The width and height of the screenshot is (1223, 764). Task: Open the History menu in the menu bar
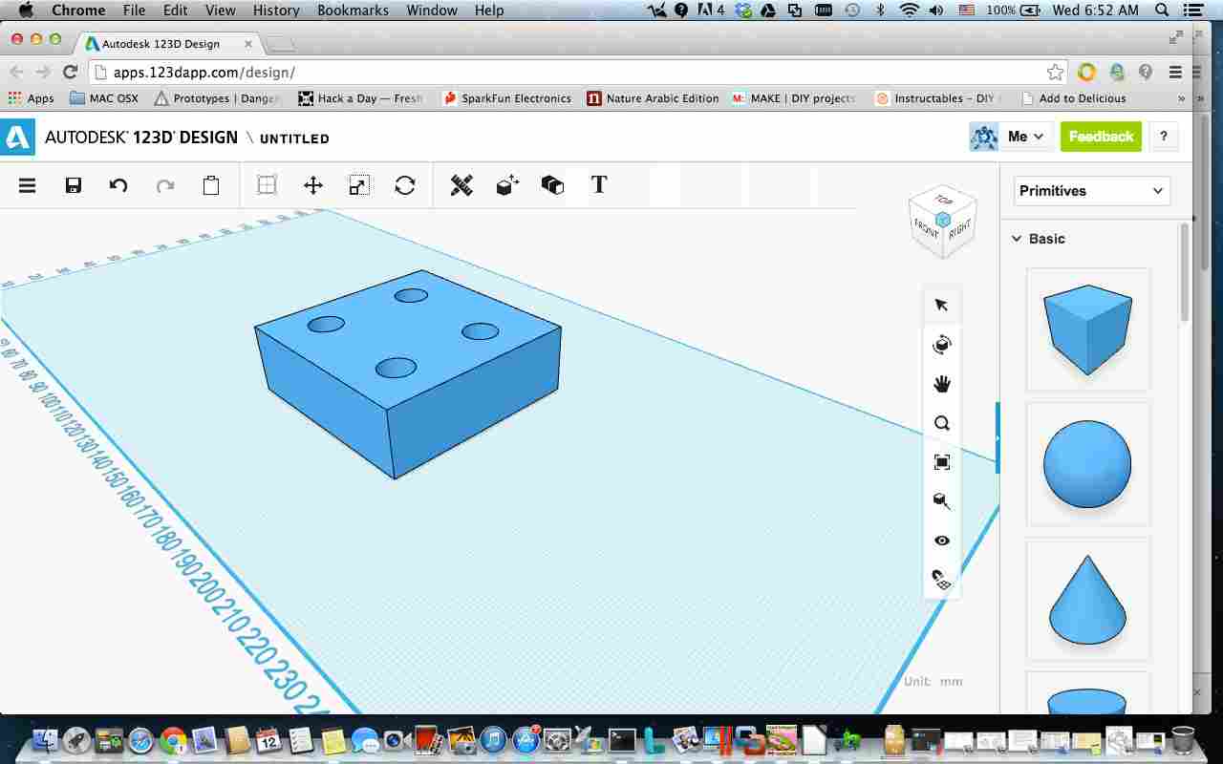point(276,11)
